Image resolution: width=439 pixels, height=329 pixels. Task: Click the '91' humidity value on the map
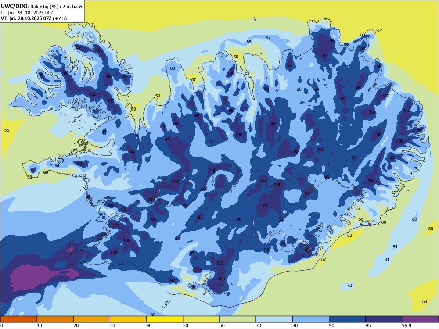pyautogui.click(x=57, y=166)
